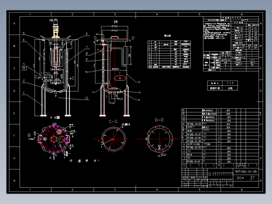Click the ???300 cell in parts list
Viewport: 272px width, 204px height.
[207, 144]
